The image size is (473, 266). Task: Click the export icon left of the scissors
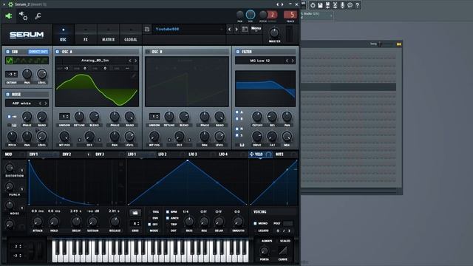pyautogui.click(x=327, y=5)
